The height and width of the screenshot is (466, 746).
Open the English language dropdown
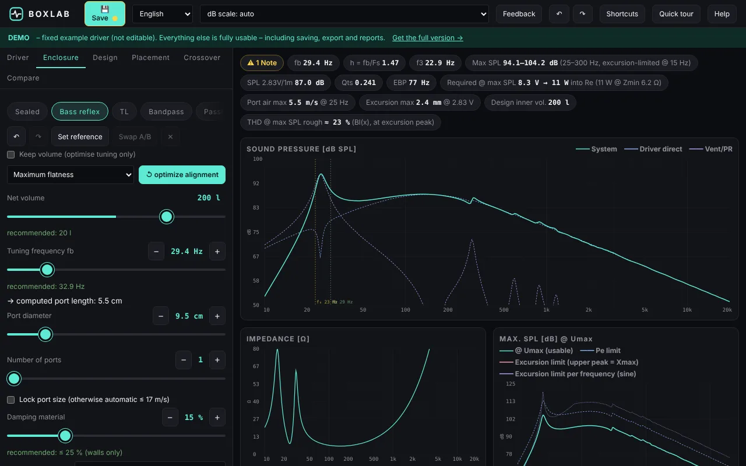pyautogui.click(x=163, y=14)
